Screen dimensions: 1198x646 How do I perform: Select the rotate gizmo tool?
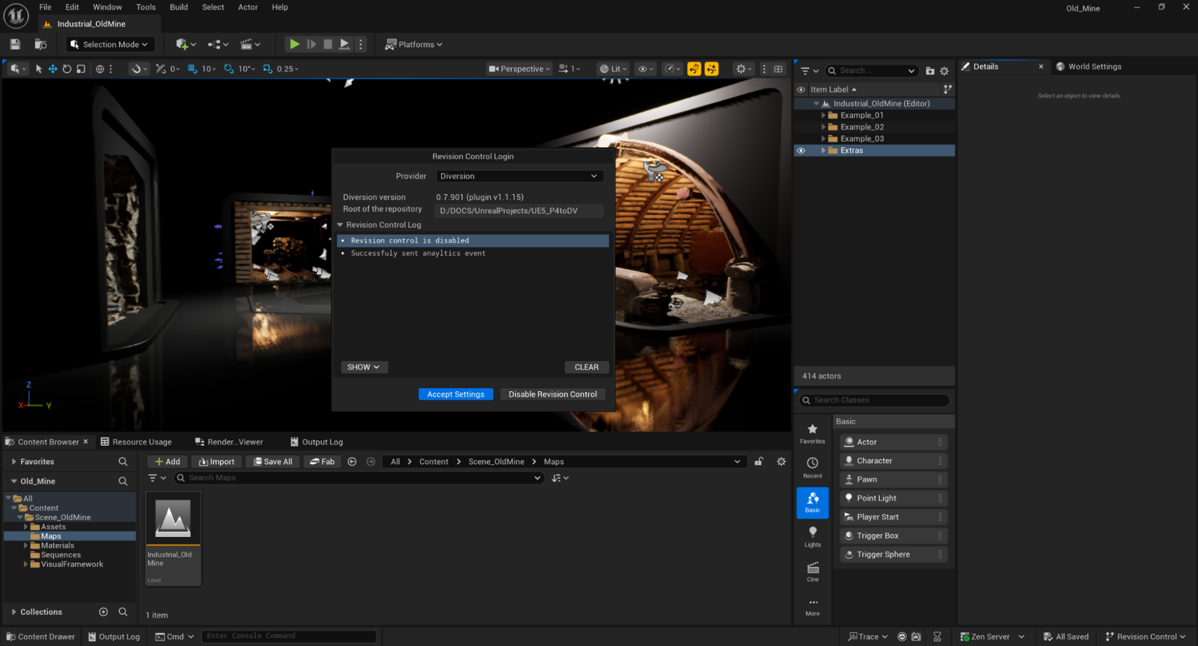(x=67, y=69)
